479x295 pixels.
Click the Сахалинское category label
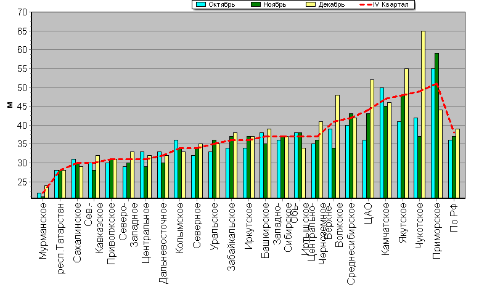pyautogui.click(x=78, y=232)
